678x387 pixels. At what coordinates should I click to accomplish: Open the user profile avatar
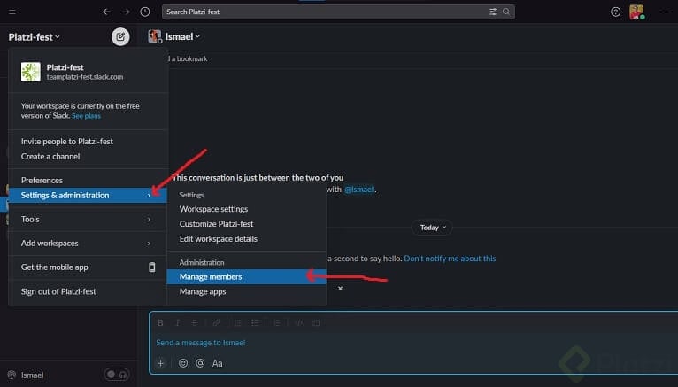[636, 12]
